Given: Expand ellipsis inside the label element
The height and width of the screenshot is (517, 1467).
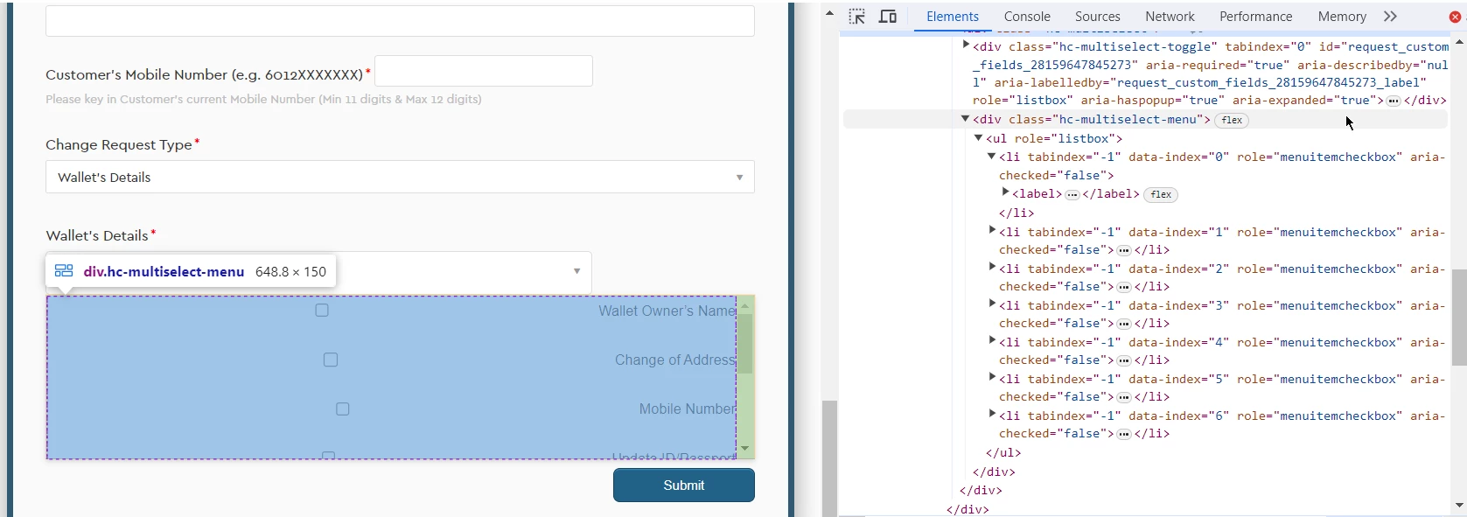Looking at the screenshot, I should click(x=1072, y=195).
